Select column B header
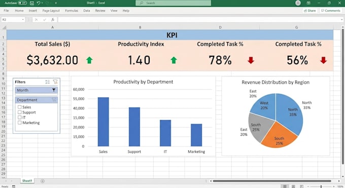 click(x=140, y=27)
